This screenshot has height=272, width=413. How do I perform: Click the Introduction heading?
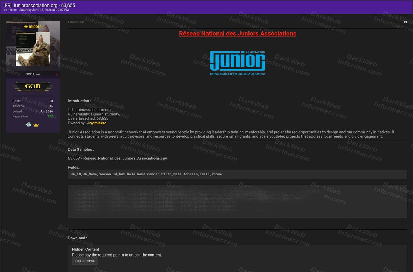80,101
